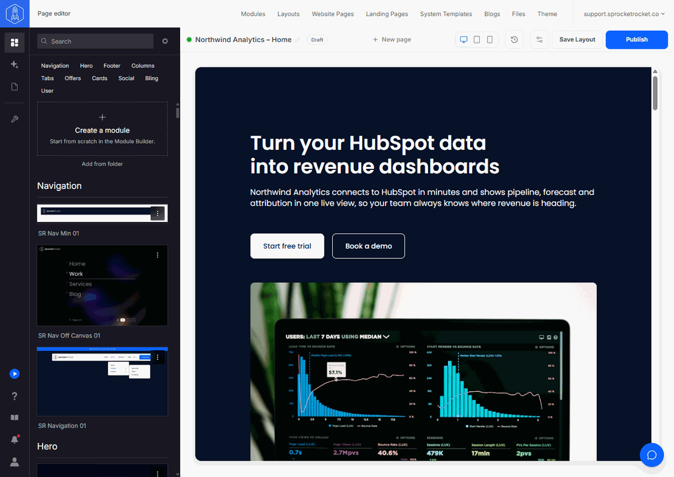Go to Landing Pages menu
The image size is (674, 477).
coord(387,14)
